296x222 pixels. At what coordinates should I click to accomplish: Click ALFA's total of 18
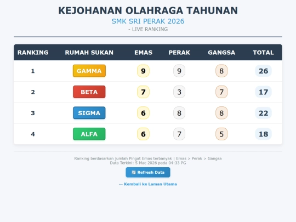(263, 134)
